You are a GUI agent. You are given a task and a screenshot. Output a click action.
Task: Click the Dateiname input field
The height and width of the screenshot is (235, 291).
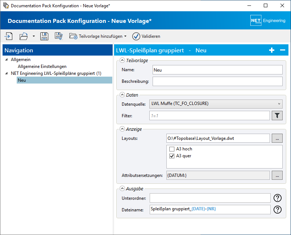pyautogui.click(x=210, y=210)
